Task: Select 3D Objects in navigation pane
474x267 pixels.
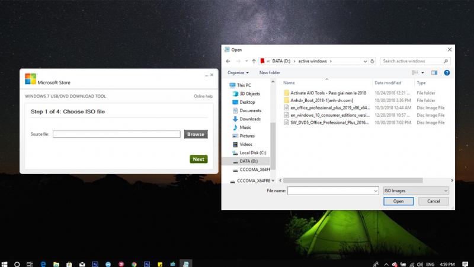Action: [249, 94]
